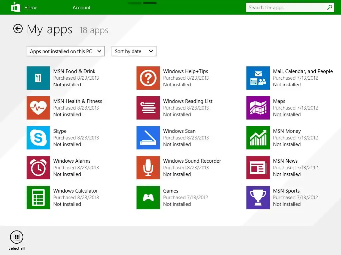Click the 'Windows Sound Recorder' title

(192, 161)
